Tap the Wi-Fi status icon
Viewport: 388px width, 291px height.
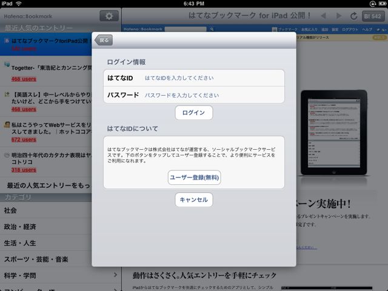tap(19, 4)
